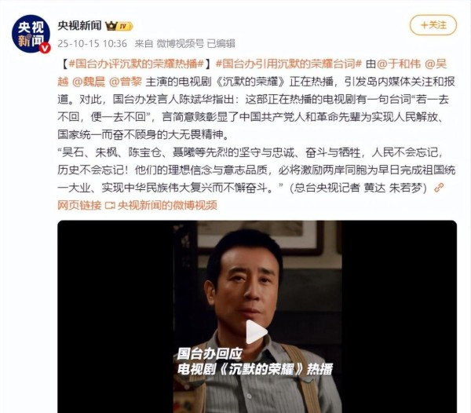Click the chain link icon before 网页链接

[439, 188]
